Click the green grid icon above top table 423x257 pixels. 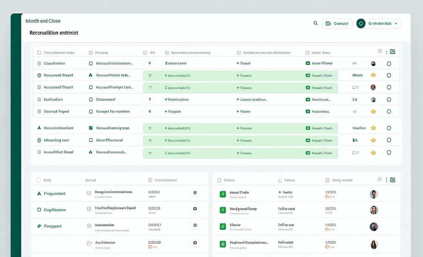(392, 51)
